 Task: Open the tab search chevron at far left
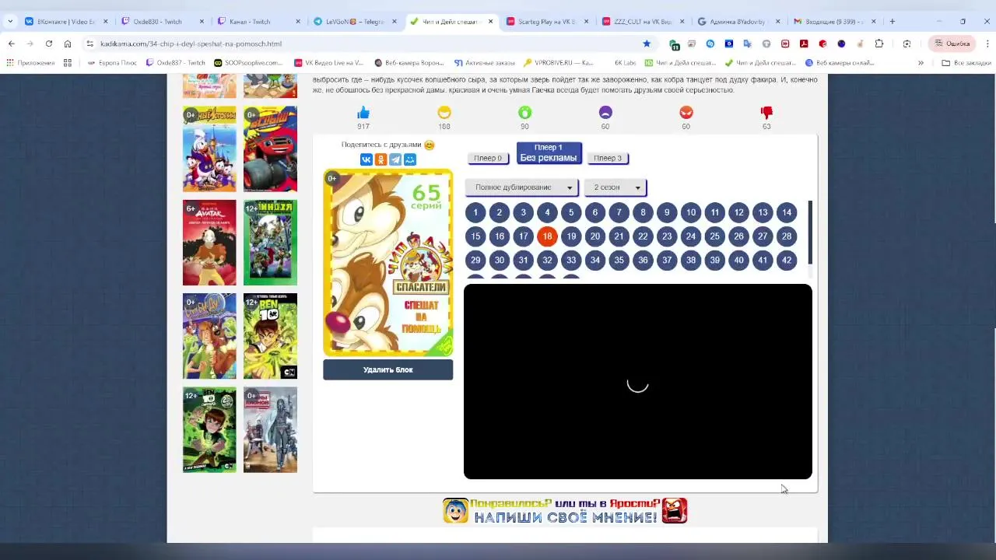coord(10,21)
